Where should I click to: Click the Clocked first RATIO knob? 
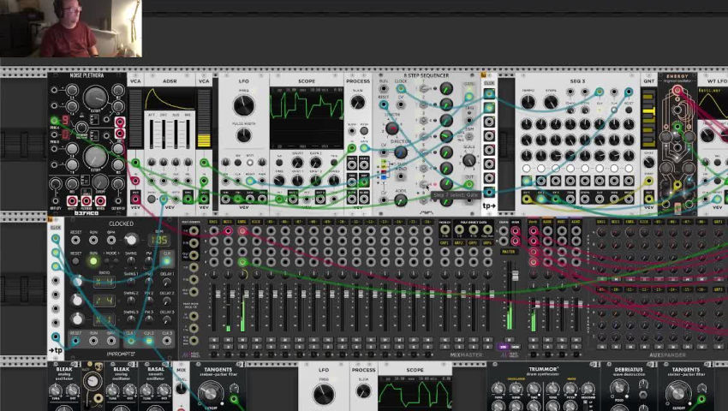coord(77,282)
